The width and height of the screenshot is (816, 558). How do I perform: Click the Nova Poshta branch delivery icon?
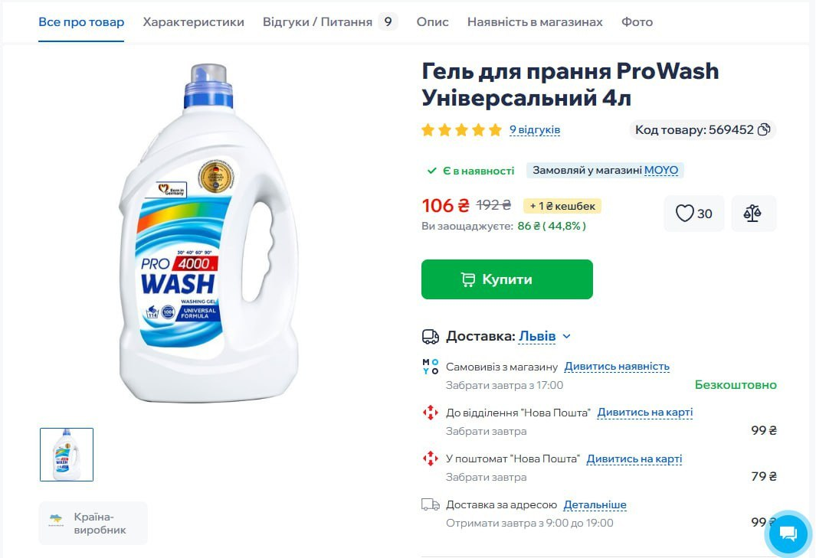tap(431, 413)
